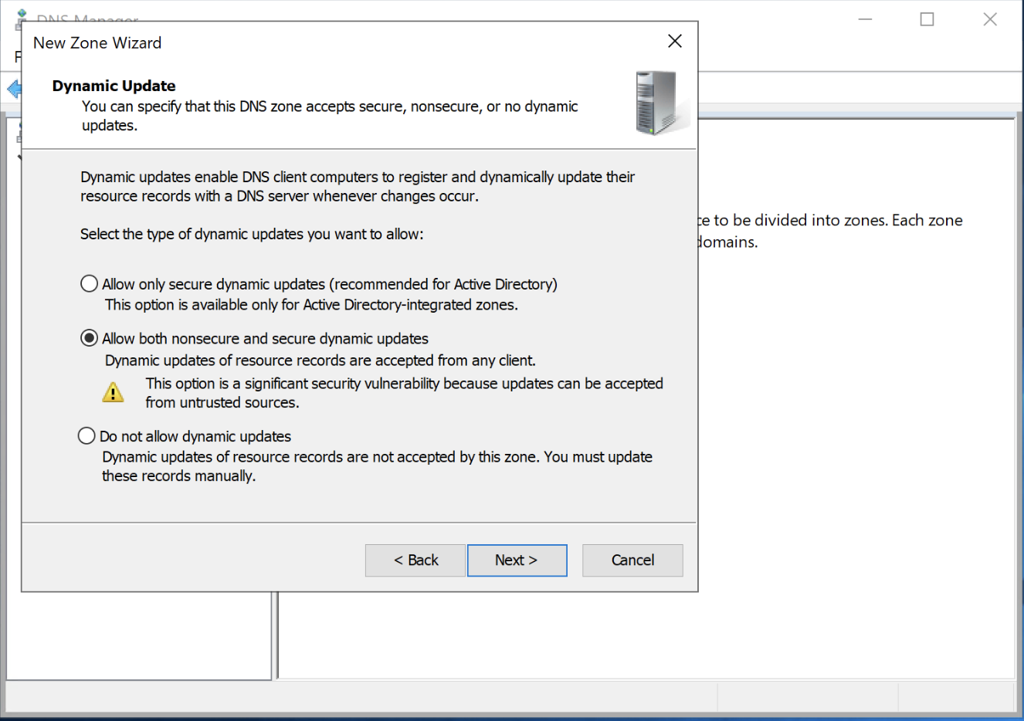Select Do not allow dynamic updates
This screenshot has width=1024, height=721.
coord(87,436)
